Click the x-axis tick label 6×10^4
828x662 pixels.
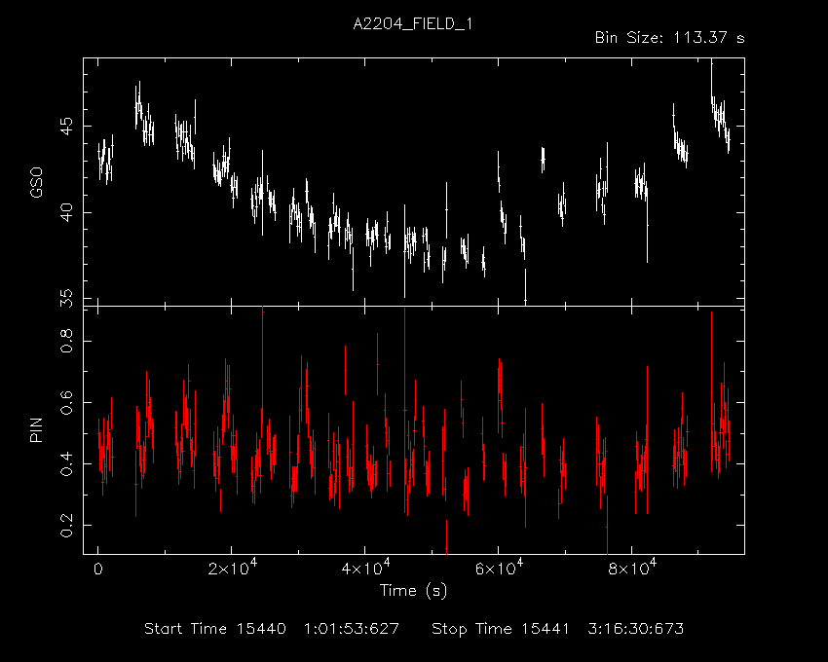(x=499, y=568)
